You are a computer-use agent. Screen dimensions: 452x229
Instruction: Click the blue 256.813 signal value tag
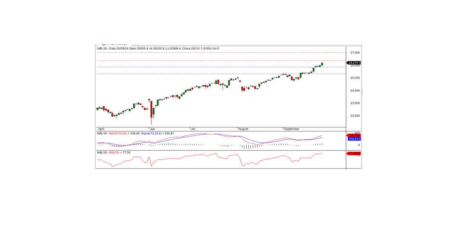[354, 138]
